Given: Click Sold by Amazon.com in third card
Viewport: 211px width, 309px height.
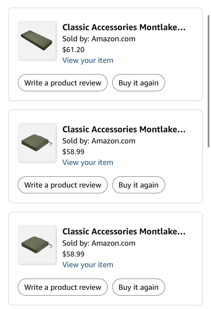Looking at the screenshot, I should pyautogui.click(x=99, y=243).
